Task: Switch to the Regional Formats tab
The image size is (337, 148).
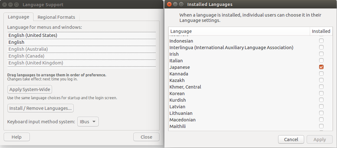Action: pyautogui.click(x=56, y=17)
